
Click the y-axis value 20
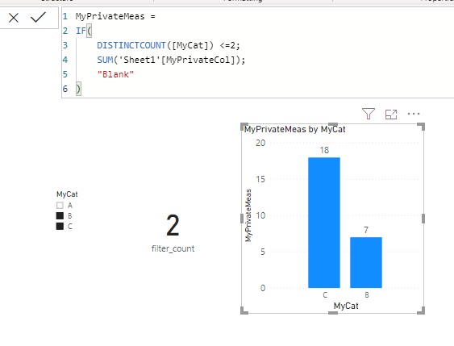tap(260, 143)
